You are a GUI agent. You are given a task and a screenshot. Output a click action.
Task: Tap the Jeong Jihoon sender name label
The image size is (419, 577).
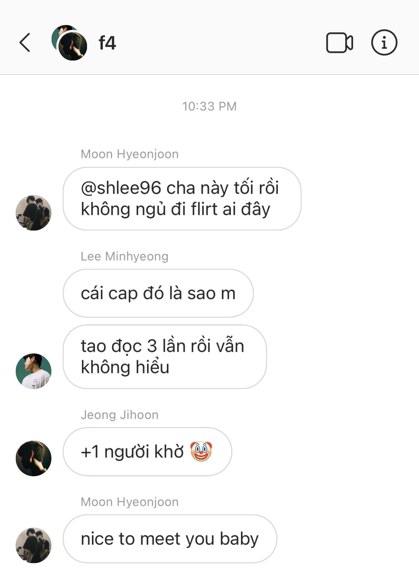pyautogui.click(x=120, y=415)
